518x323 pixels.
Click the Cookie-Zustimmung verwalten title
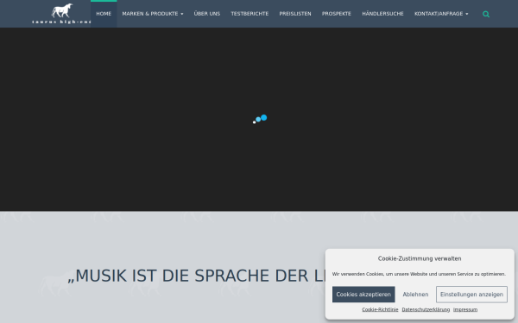click(420, 258)
